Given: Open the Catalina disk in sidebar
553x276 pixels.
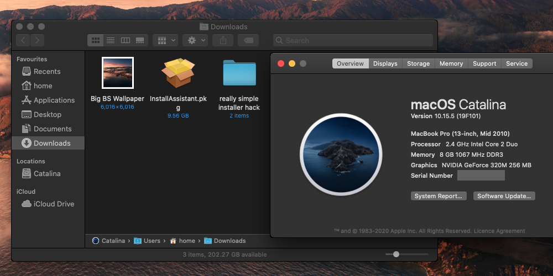Looking at the screenshot, I should tap(48, 173).
